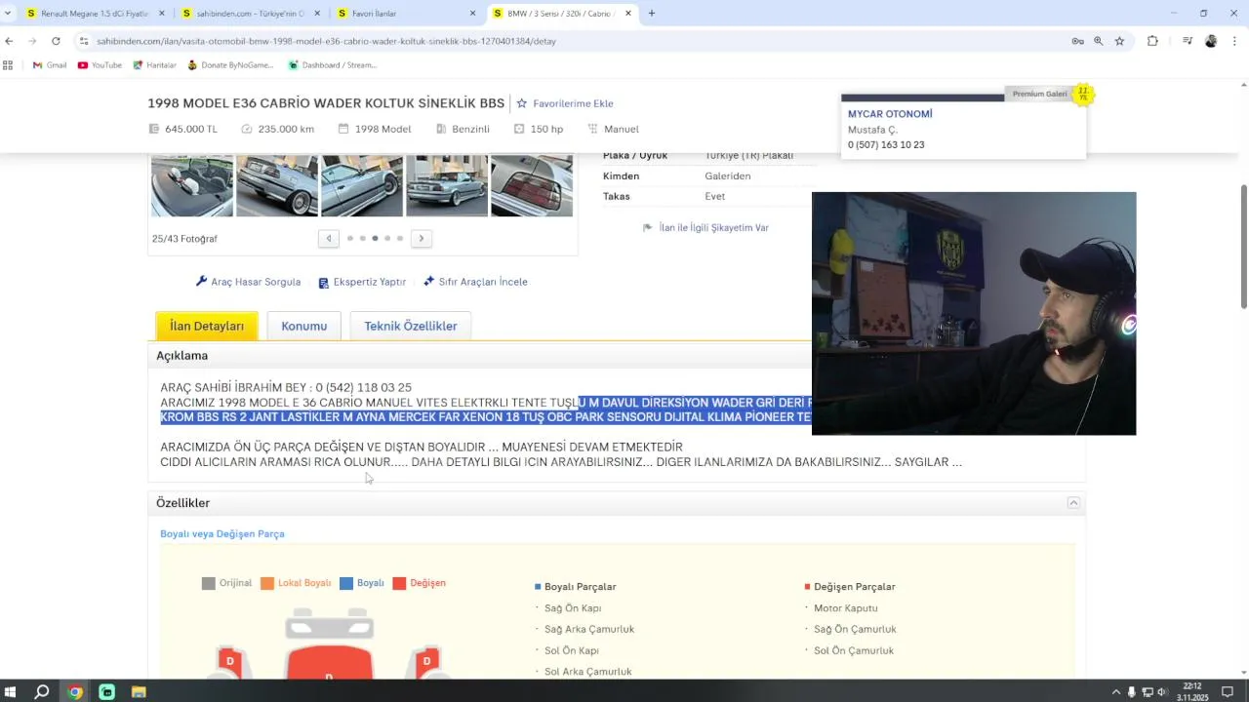Open fourth thumbnail of cabrio on street
The height and width of the screenshot is (702, 1249).
[447, 185]
